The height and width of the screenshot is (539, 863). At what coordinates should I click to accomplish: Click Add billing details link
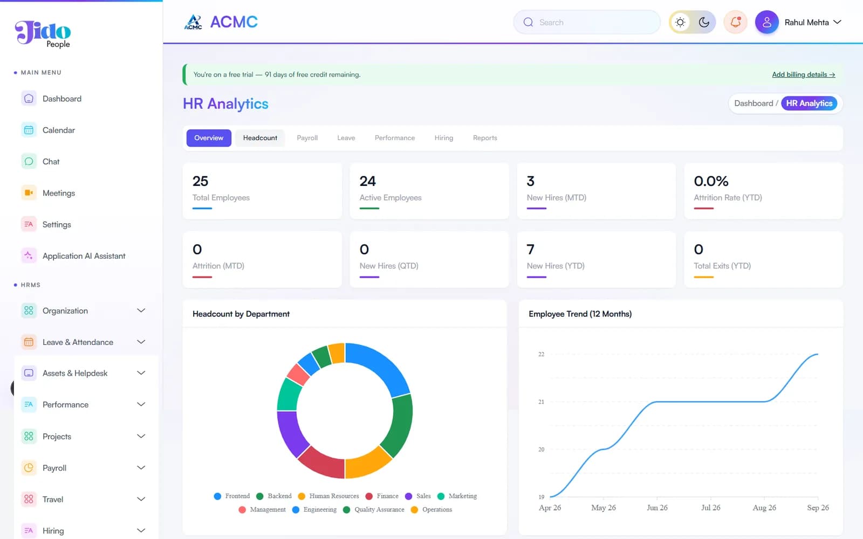(803, 74)
